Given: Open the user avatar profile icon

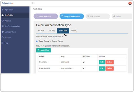Looking at the screenshot, I should coord(130,3).
